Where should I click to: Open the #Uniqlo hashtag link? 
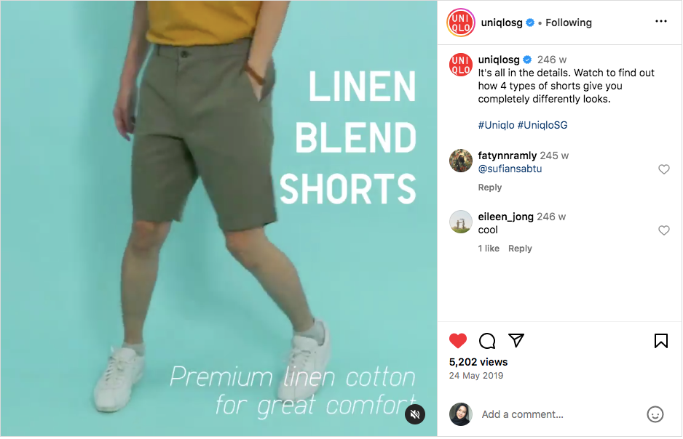click(496, 125)
